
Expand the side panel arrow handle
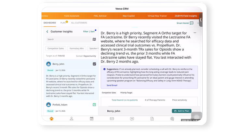[201, 20]
